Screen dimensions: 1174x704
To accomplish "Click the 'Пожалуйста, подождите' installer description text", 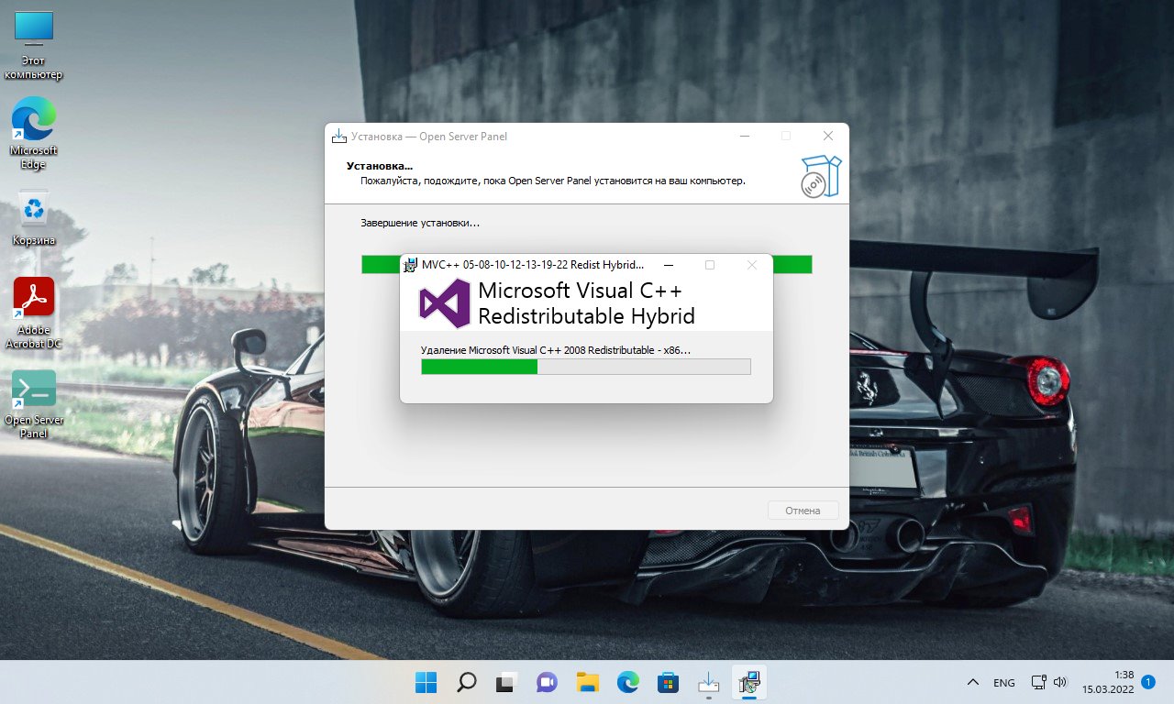I will 553,181.
